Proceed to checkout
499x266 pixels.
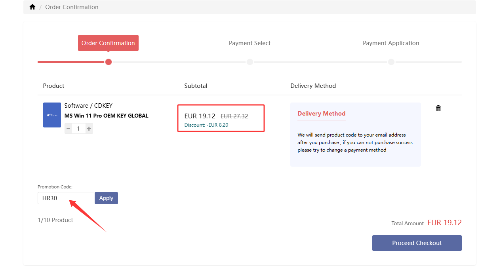tap(417, 243)
